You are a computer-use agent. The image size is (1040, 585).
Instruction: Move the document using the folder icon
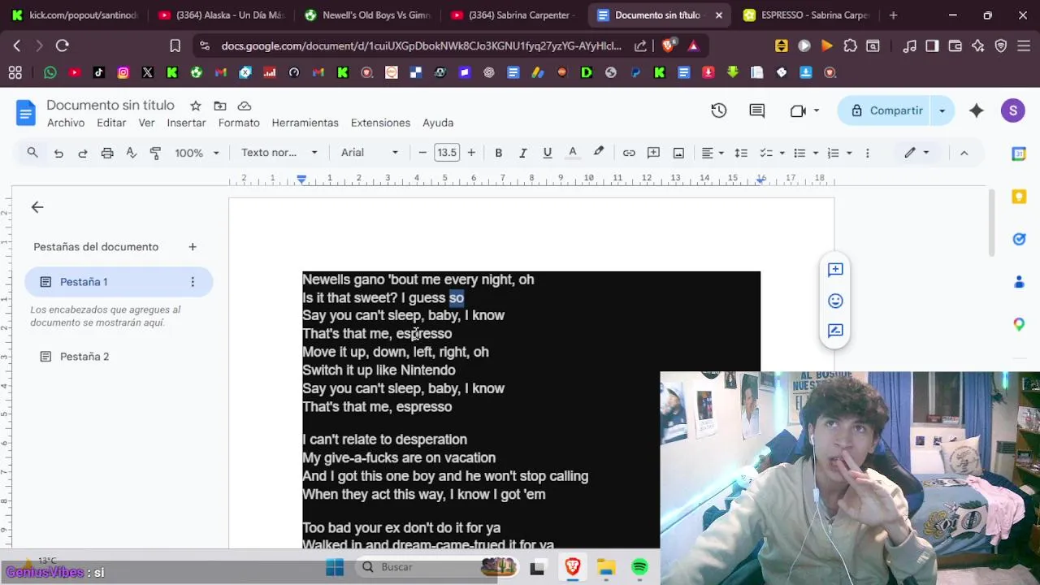(x=220, y=106)
